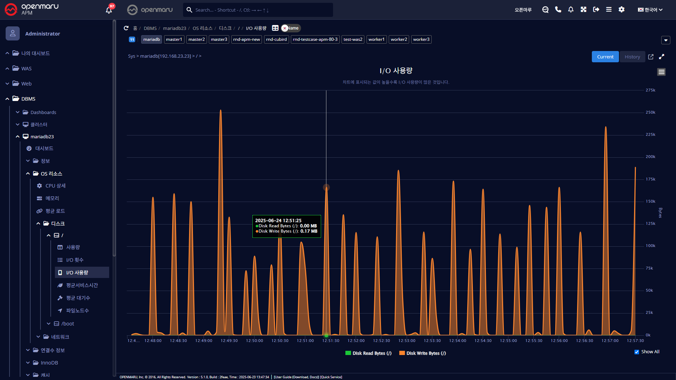Screen dimensions: 676x380
Task: Open the 한국어 language dropdown
Action: coord(650,10)
